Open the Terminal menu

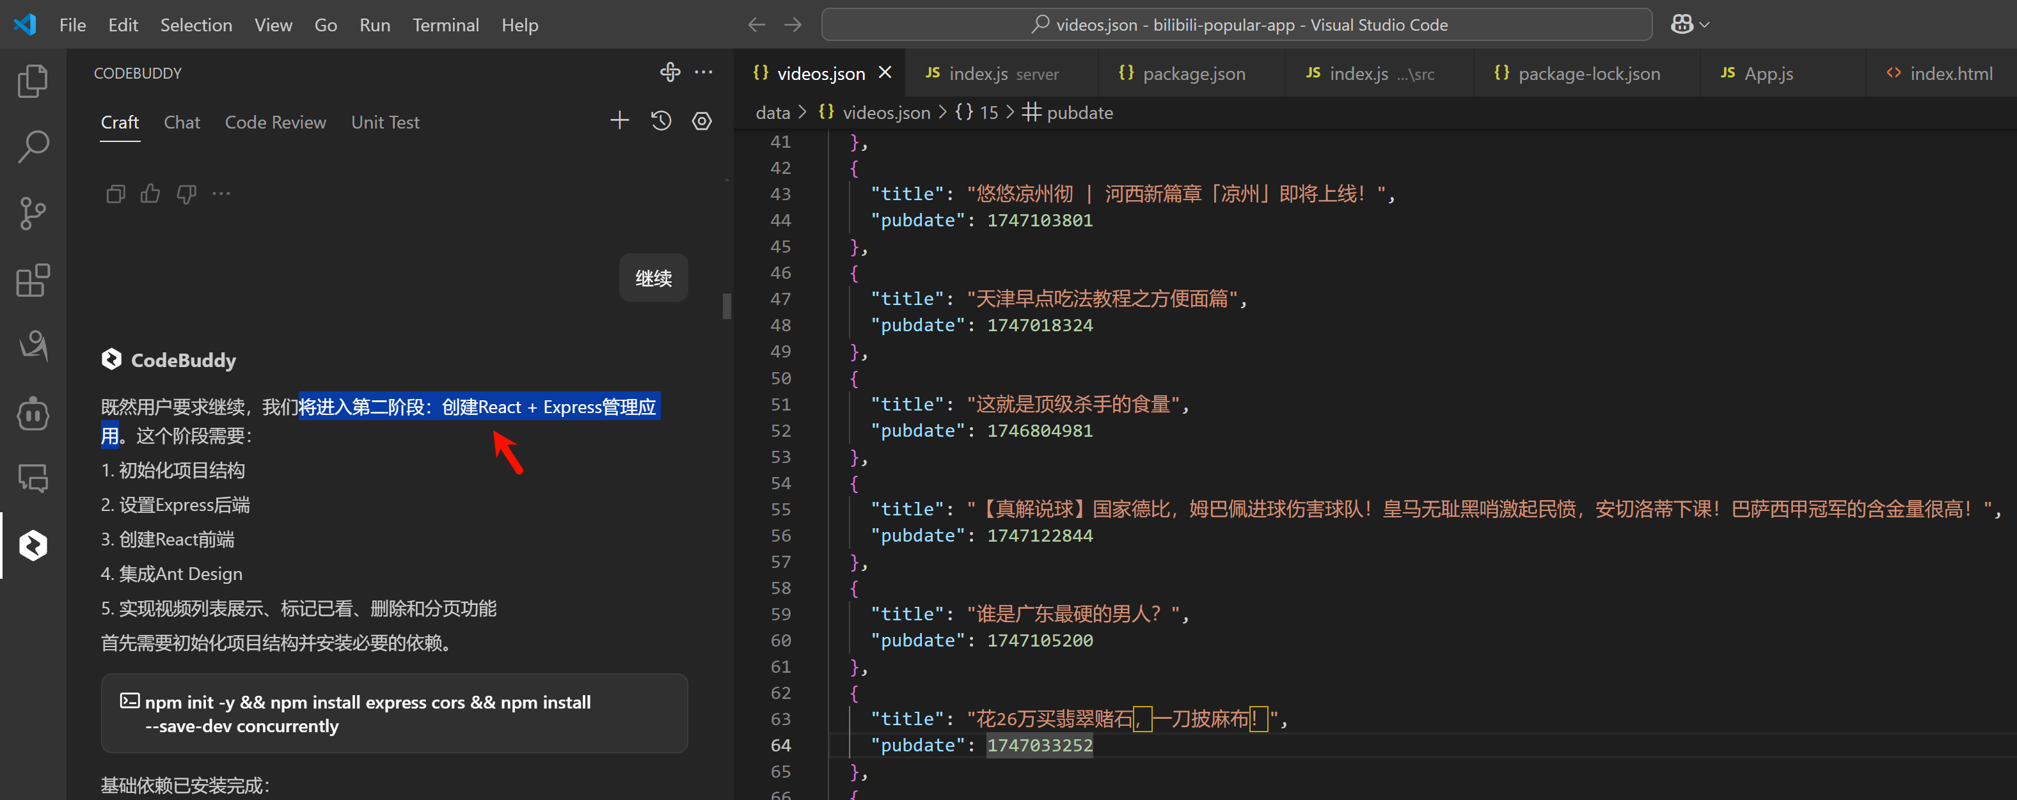(x=445, y=24)
